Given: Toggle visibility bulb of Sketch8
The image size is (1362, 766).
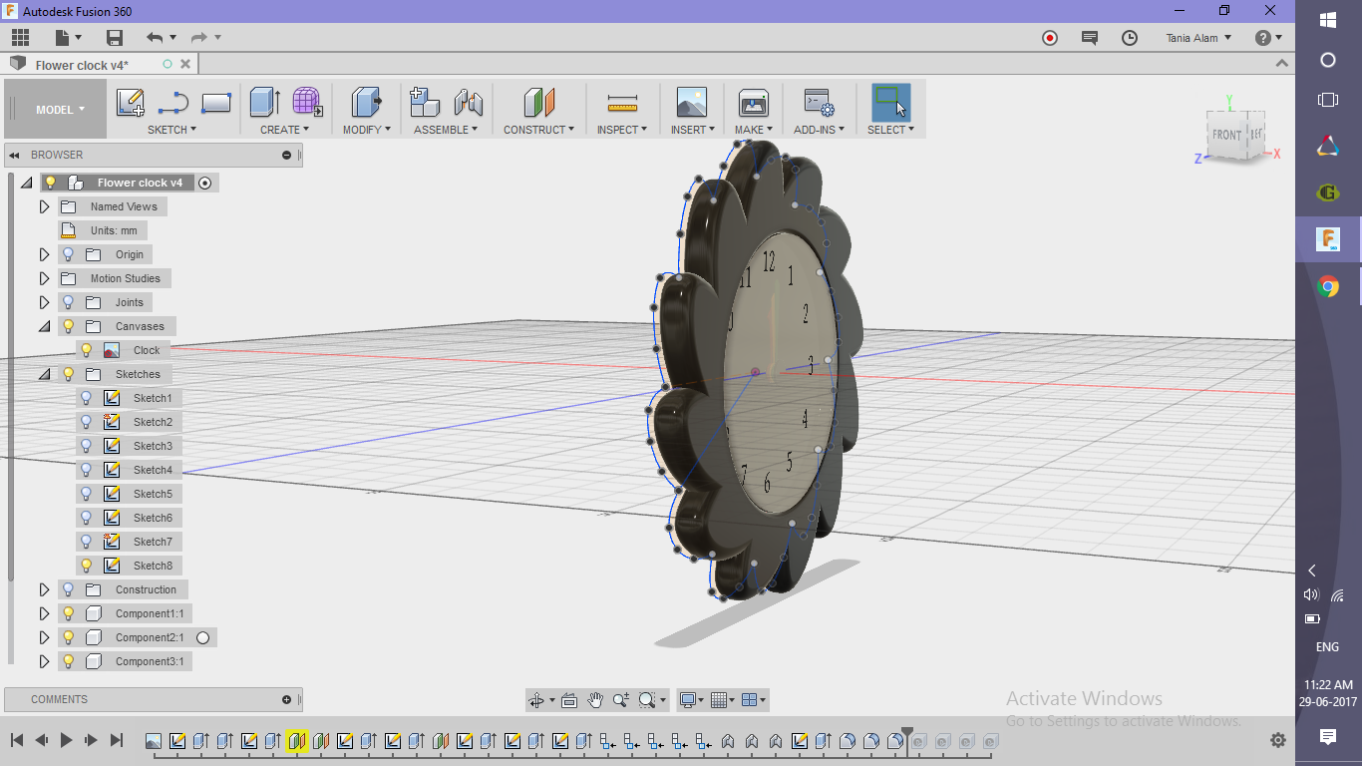Looking at the screenshot, I should [x=86, y=566].
